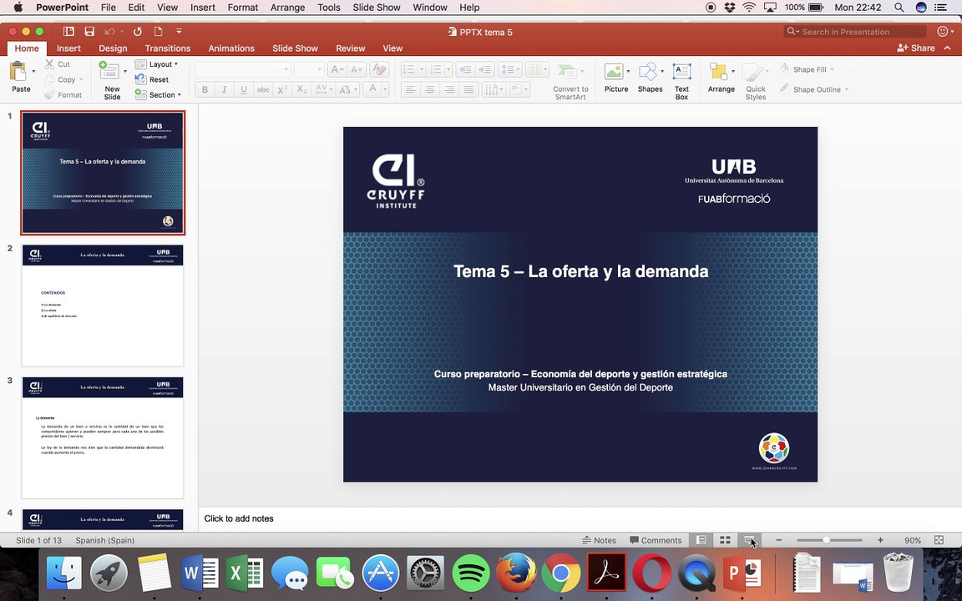Viewport: 962px width, 601px height.
Task: Toggle Normal view in status bar
Action: tap(701, 540)
